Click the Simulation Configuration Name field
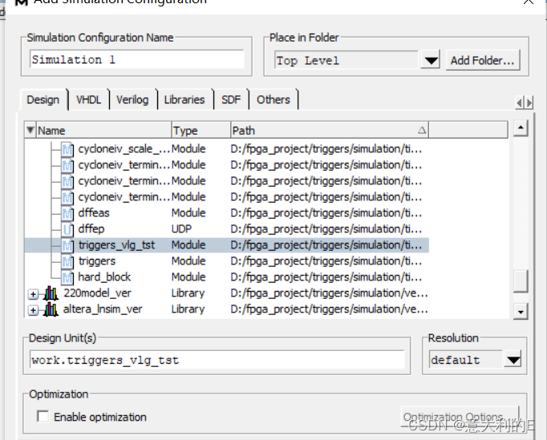 [x=136, y=59]
